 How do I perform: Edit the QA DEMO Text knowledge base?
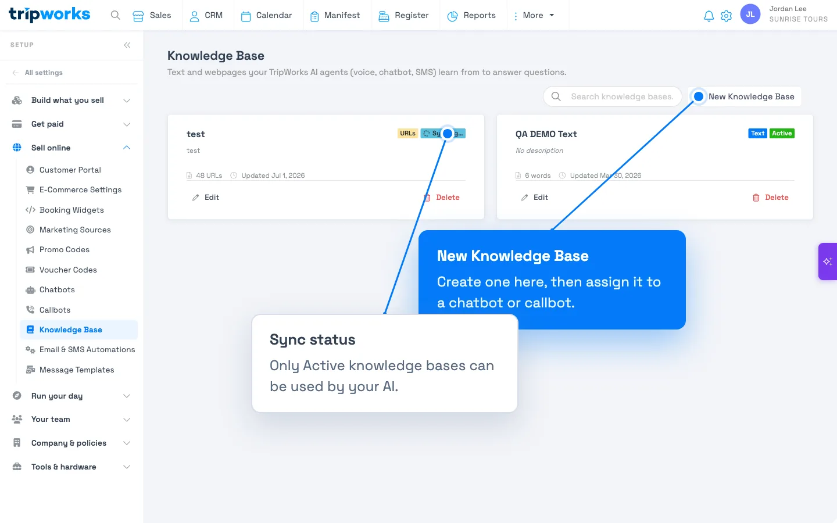pos(535,198)
